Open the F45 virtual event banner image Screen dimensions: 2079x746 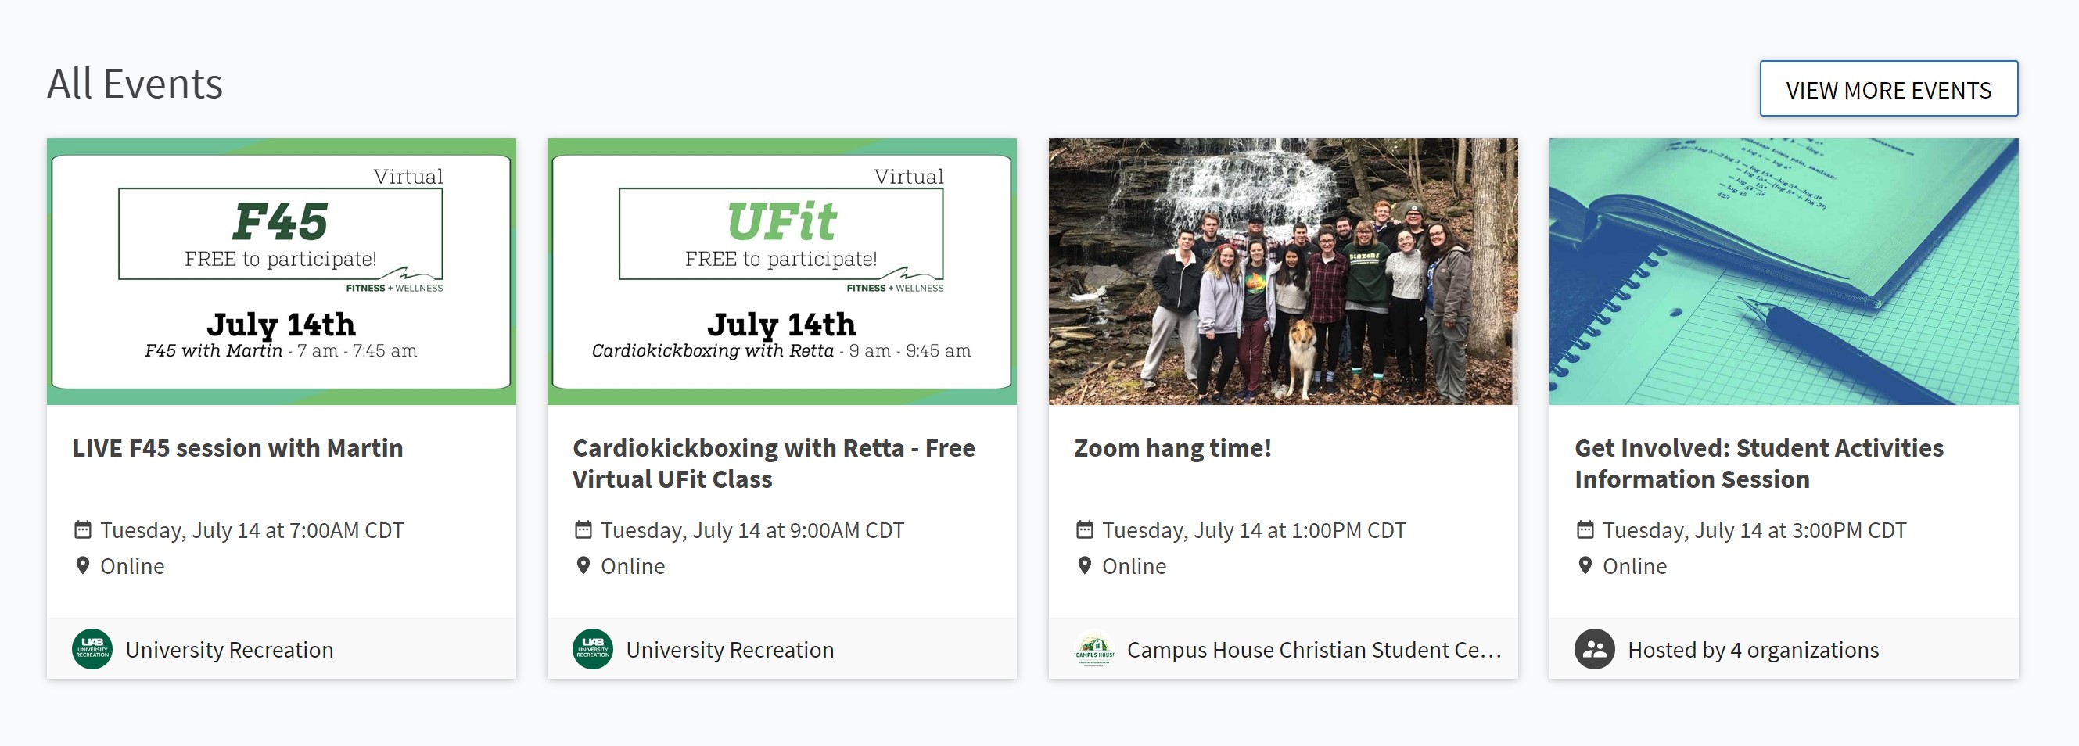pos(281,271)
